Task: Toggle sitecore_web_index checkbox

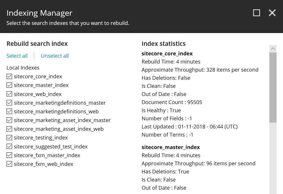Action: [x=9, y=94]
